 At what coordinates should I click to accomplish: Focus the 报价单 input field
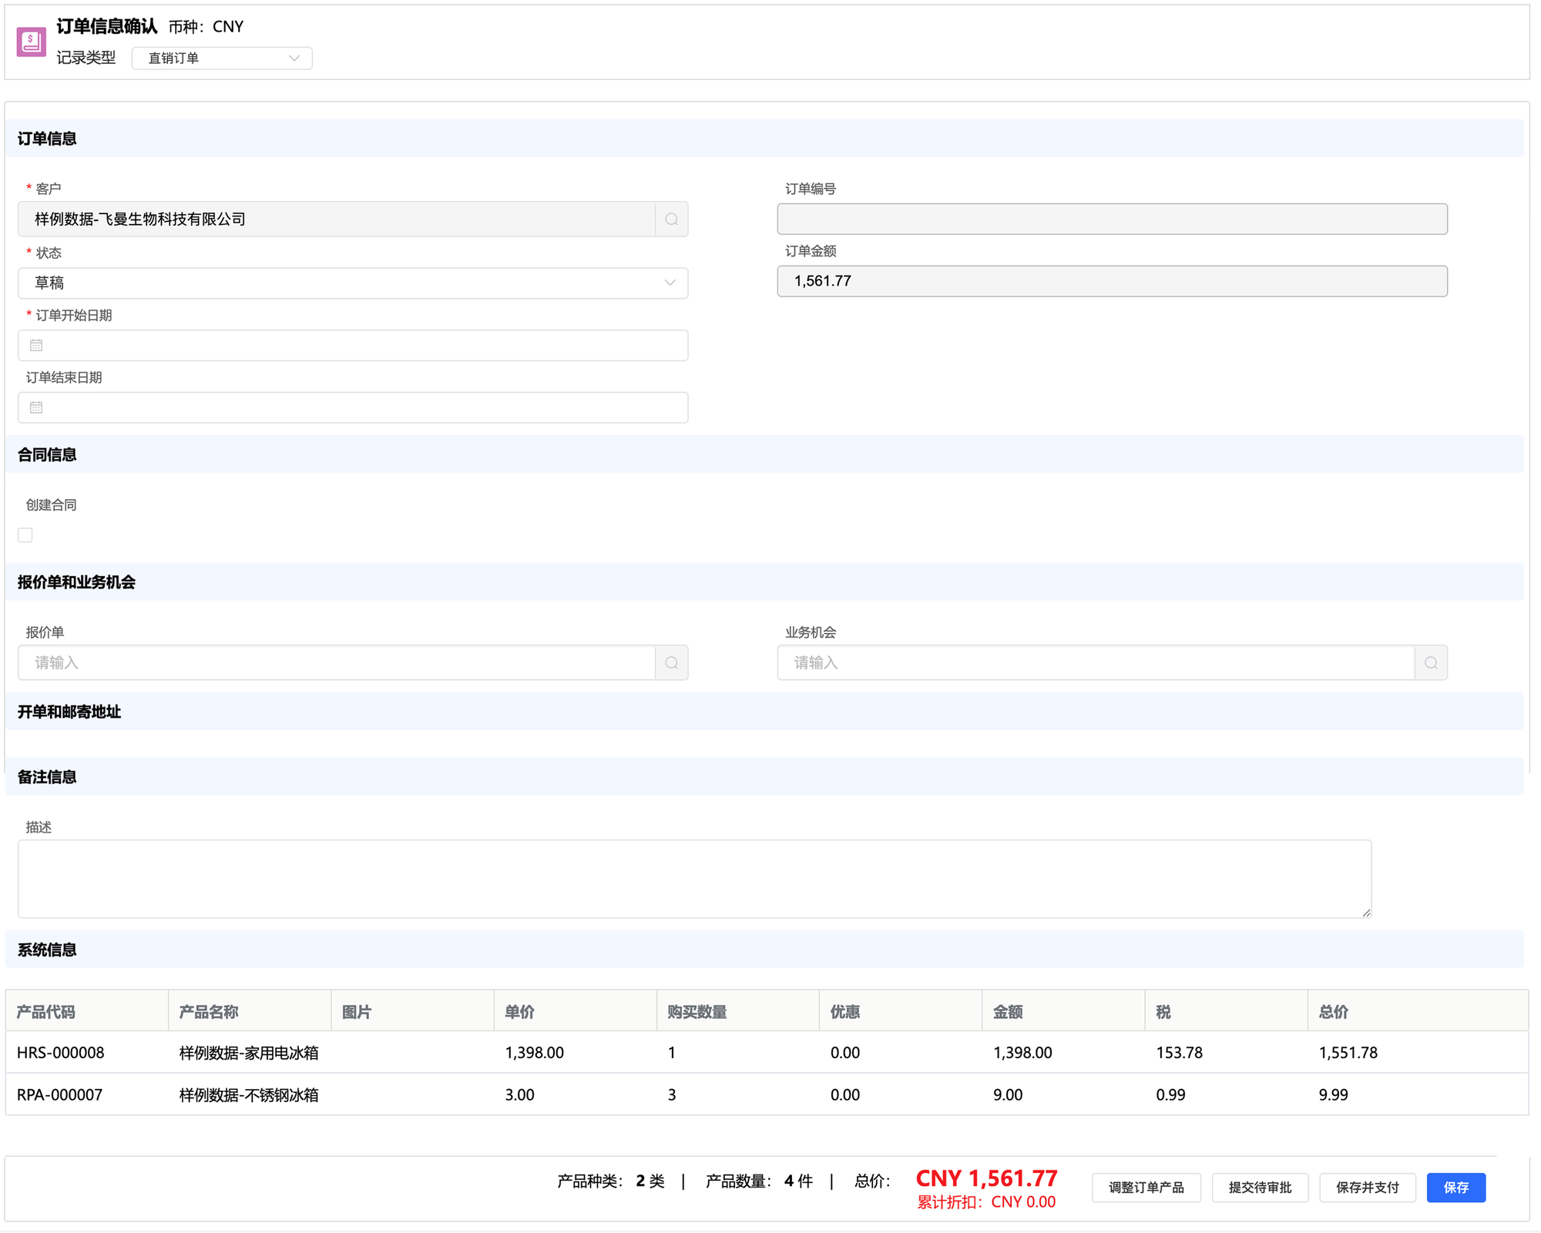pos(337,663)
